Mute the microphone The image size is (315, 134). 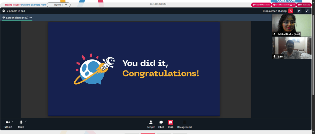click(21, 124)
